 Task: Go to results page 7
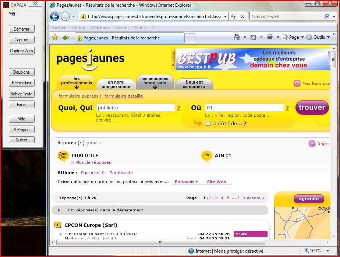pyautogui.click(x=238, y=198)
